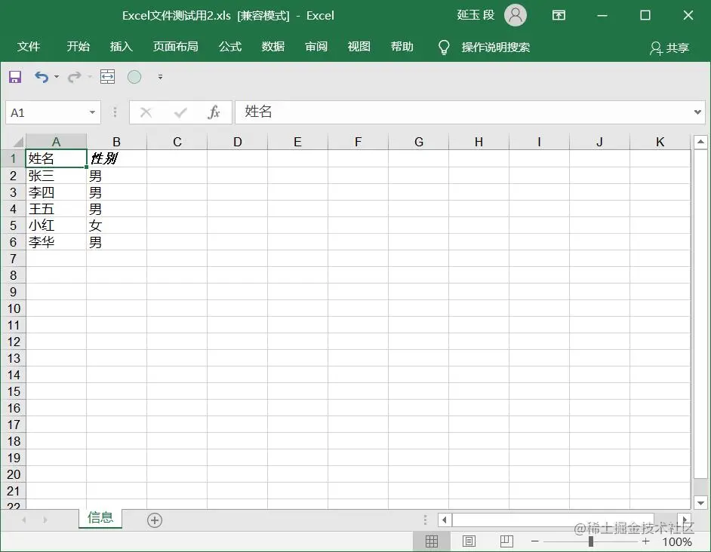
Task: Click the account name 延玉 段
Action: click(x=476, y=15)
